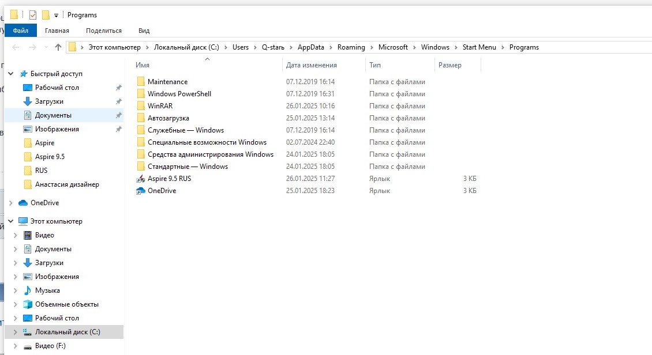Sort by the Размер column header
652x355 pixels.
point(450,65)
